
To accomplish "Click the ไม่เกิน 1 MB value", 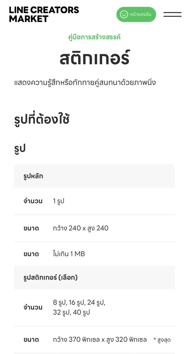I will tap(69, 254).
